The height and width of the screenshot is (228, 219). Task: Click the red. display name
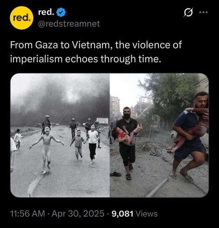pos(46,13)
